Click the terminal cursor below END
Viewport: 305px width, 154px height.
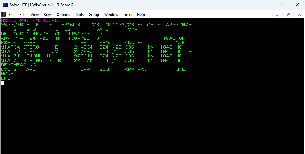[3, 83]
